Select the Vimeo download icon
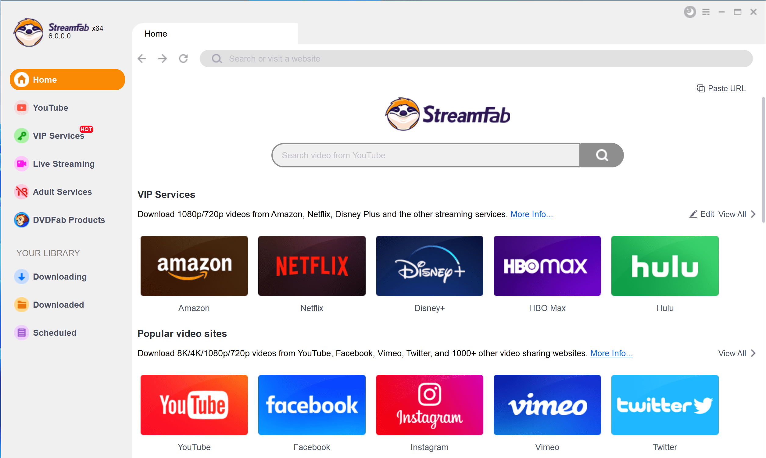 pyautogui.click(x=546, y=405)
